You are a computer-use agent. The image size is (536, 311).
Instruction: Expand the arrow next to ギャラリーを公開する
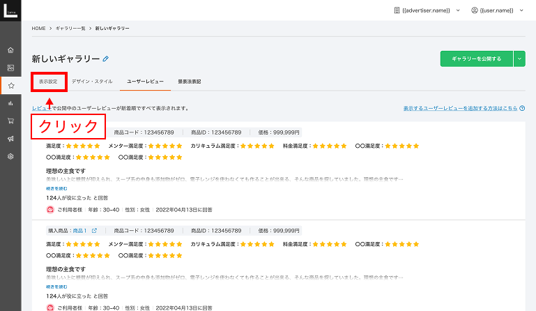(x=519, y=59)
